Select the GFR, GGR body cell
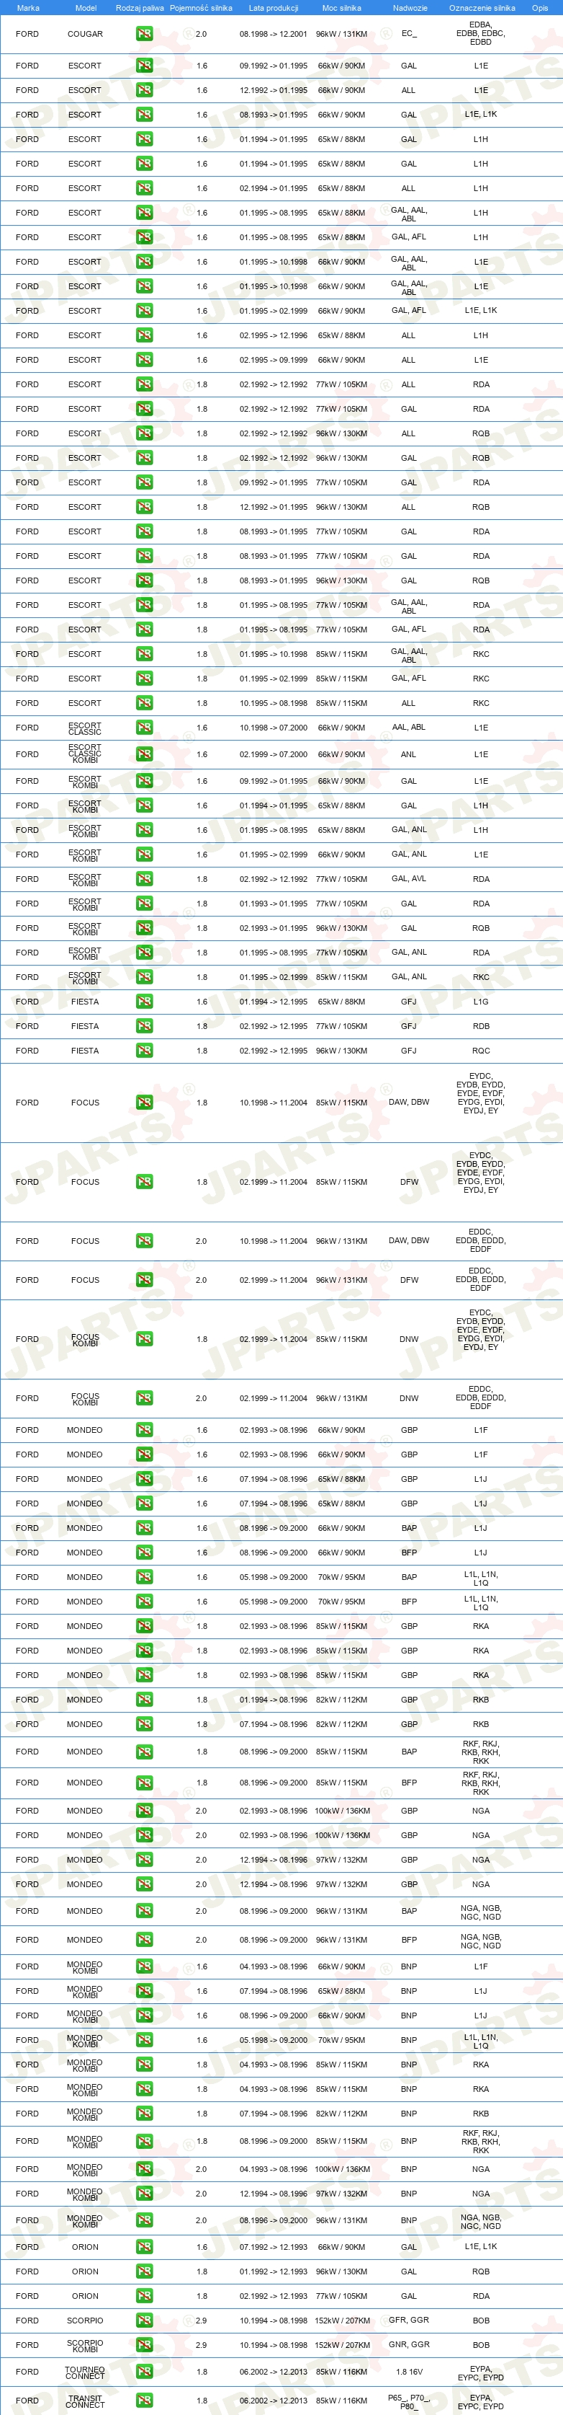This screenshot has width=563, height=2415. pyautogui.click(x=409, y=2321)
